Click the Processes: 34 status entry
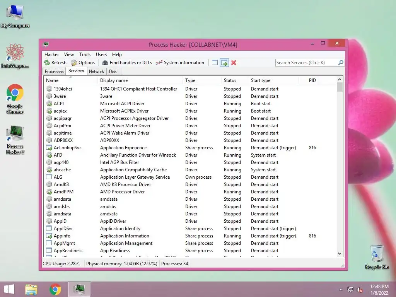 click(x=174, y=263)
